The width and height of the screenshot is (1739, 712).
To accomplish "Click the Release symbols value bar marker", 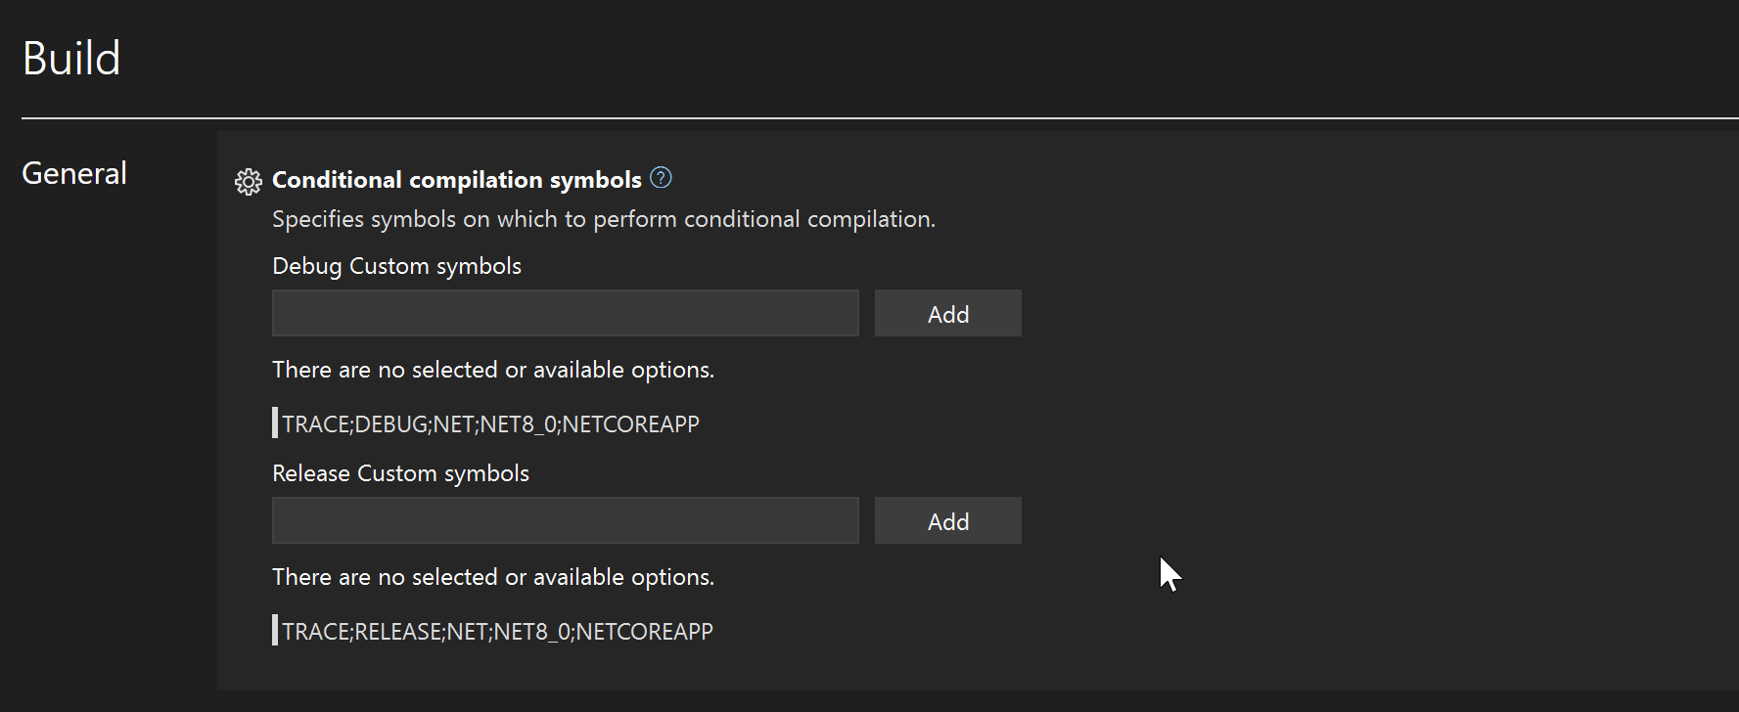I will coord(275,630).
